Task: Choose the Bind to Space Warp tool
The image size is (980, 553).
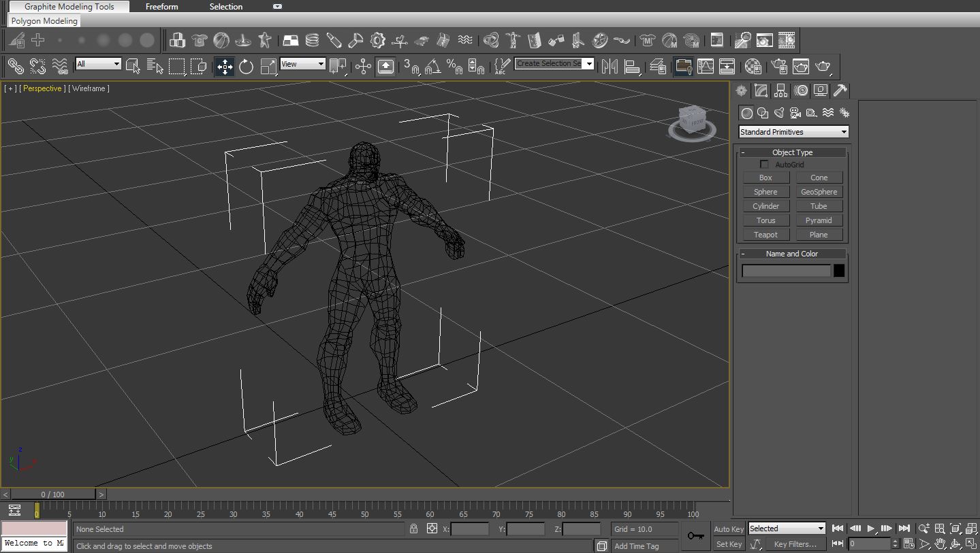Action: click(x=60, y=66)
